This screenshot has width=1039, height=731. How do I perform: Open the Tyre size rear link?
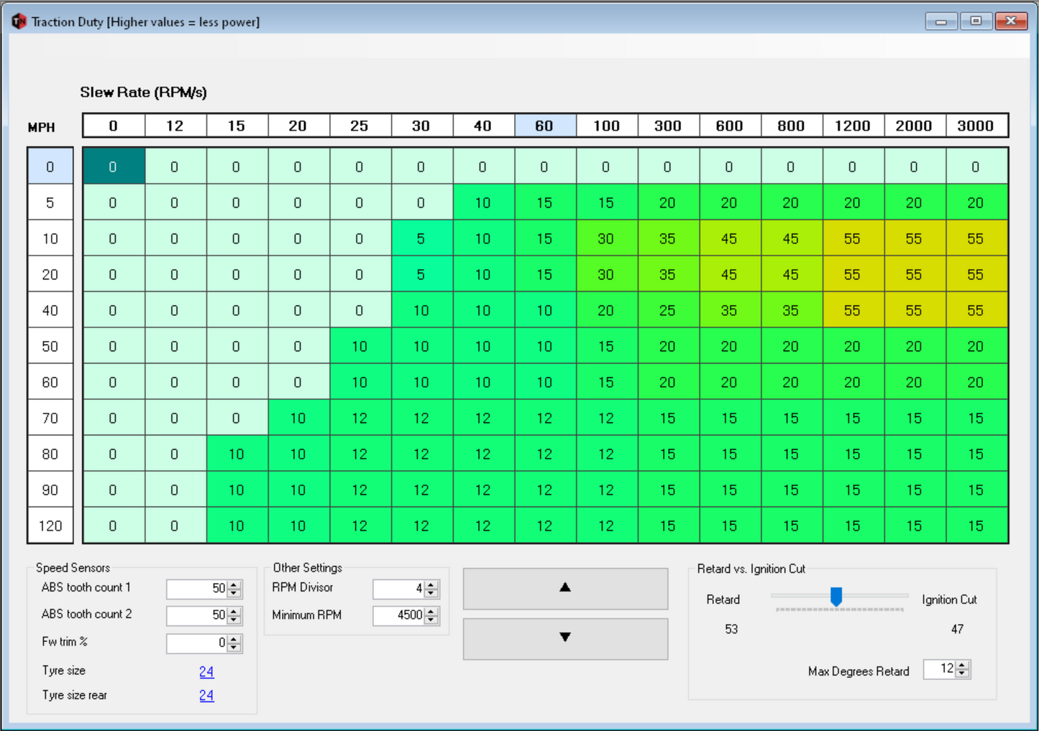pyautogui.click(x=206, y=695)
